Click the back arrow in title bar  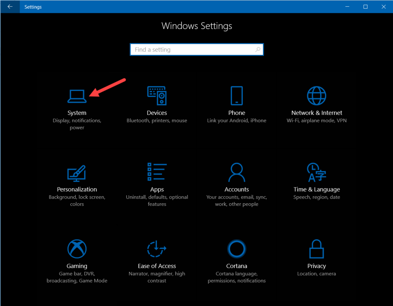[x=10, y=7]
